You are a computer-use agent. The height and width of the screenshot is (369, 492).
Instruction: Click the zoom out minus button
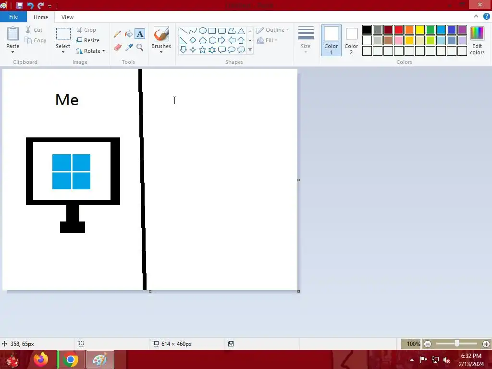coord(427,344)
